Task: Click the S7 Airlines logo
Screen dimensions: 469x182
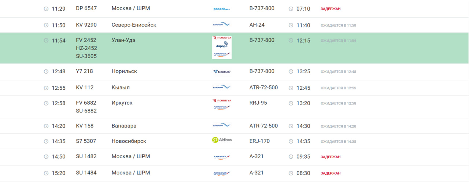Action: point(222,140)
